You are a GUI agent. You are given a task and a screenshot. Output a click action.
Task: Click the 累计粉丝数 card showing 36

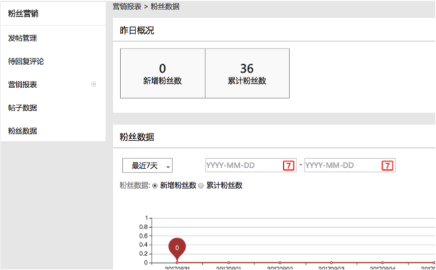click(x=247, y=73)
